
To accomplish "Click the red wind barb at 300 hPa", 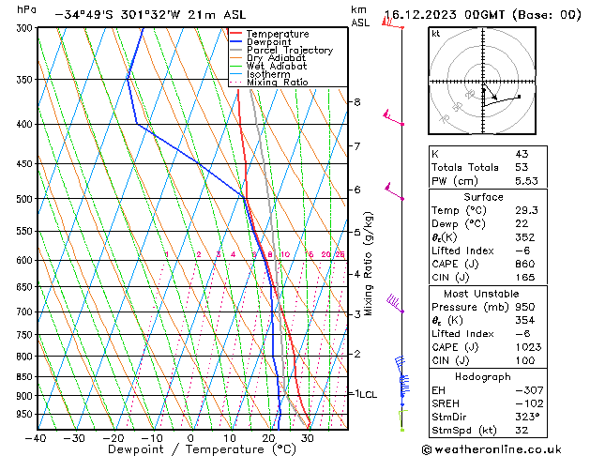I will (x=392, y=23).
